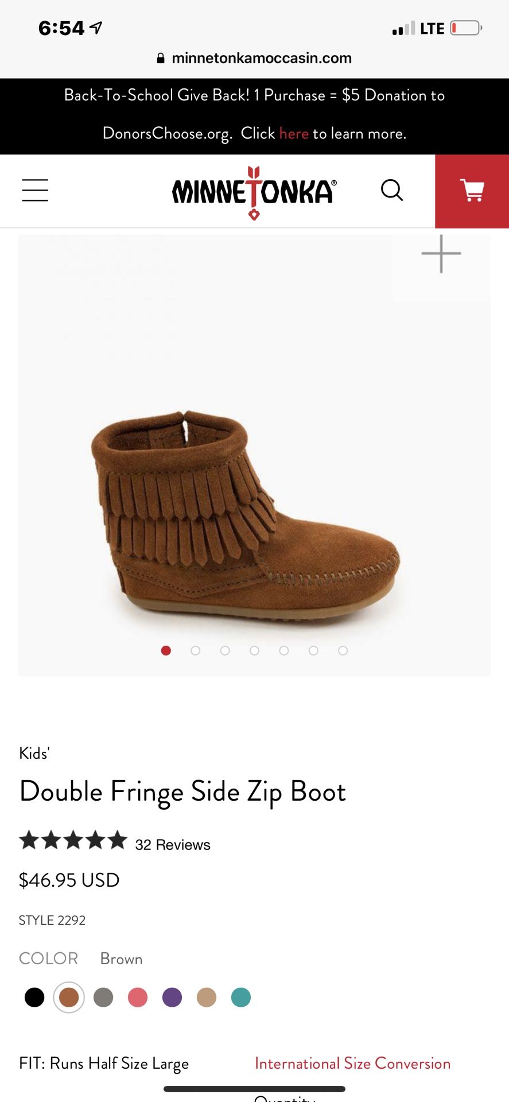509x1102 pixels.
Task: Choose the pink color swatch
Action: coord(138,998)
